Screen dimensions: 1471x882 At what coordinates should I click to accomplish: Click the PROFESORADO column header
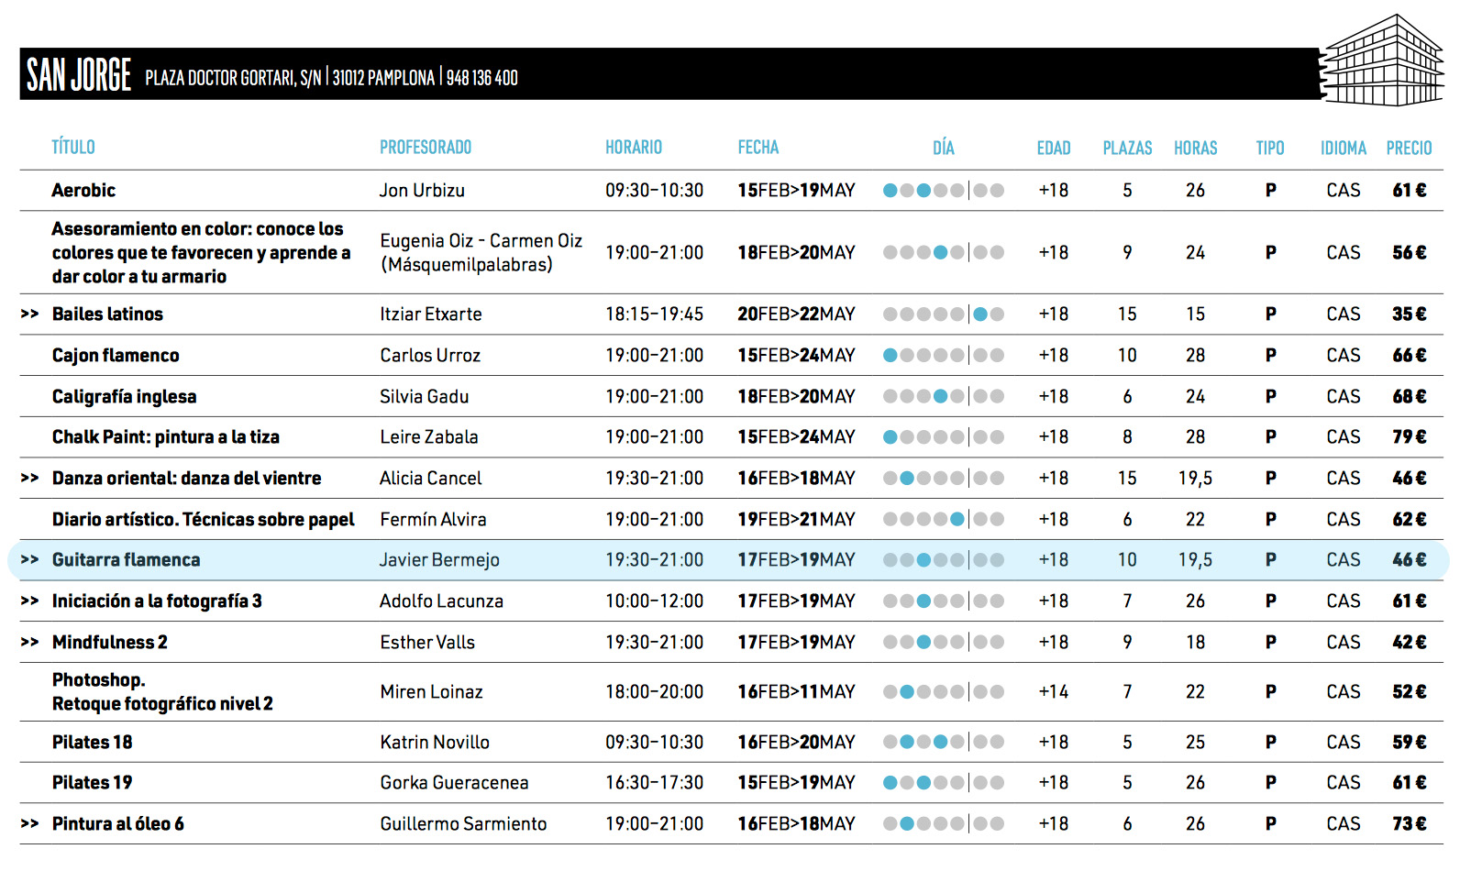click(426, 148)
